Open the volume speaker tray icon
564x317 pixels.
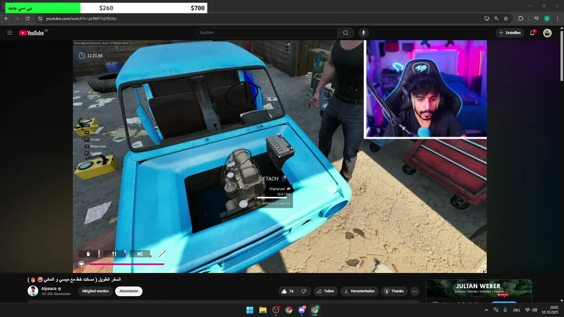(x=534, y=310)
